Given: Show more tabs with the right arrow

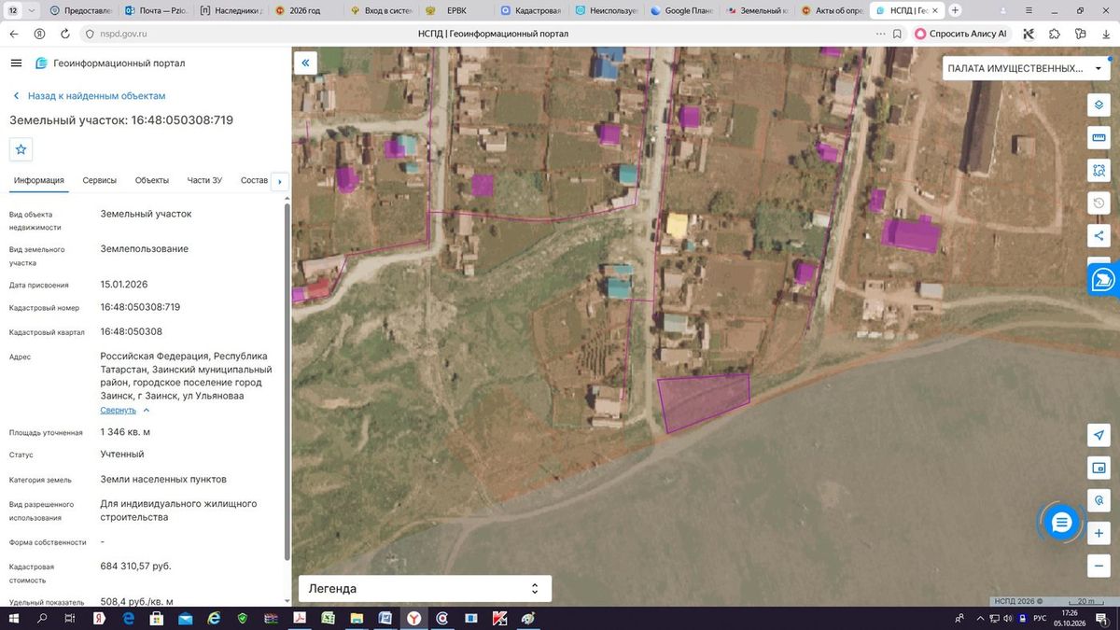Looking at the screenshot, I should tap(280, 181).
